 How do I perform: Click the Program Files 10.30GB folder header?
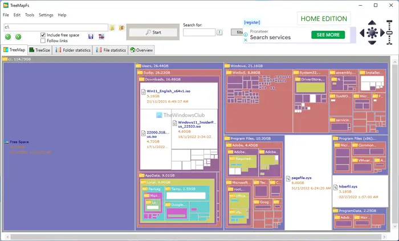click(x=254, y=138)
